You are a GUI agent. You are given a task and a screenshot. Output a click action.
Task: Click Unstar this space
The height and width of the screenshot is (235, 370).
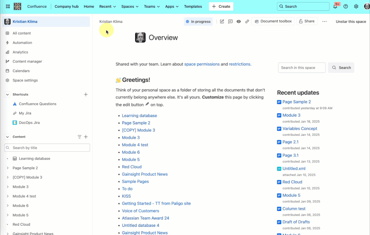[351, 21]
